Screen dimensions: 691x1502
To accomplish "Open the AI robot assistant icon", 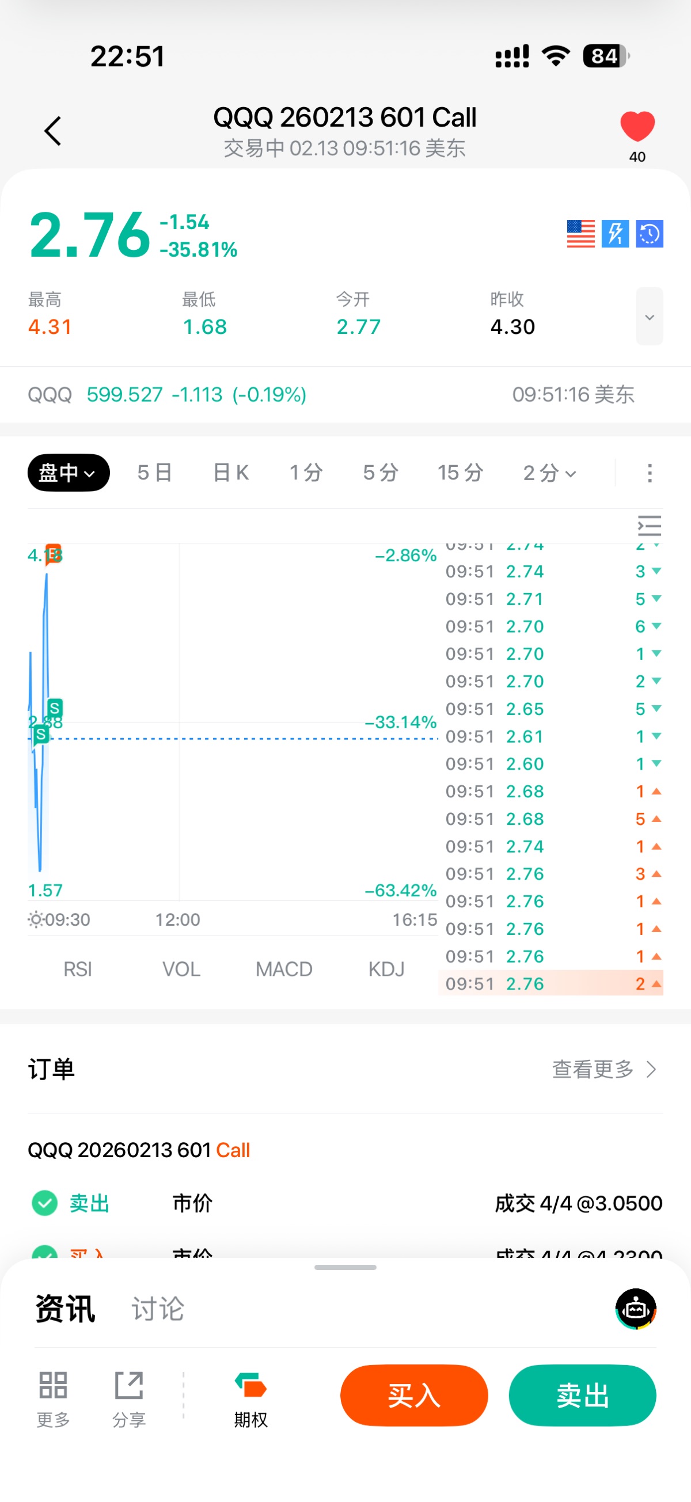I will [x=636, y=1309].
